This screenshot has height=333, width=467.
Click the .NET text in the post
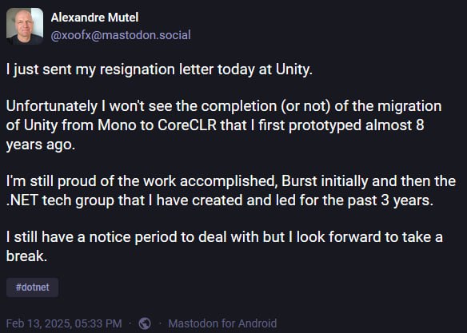point(22,200)
